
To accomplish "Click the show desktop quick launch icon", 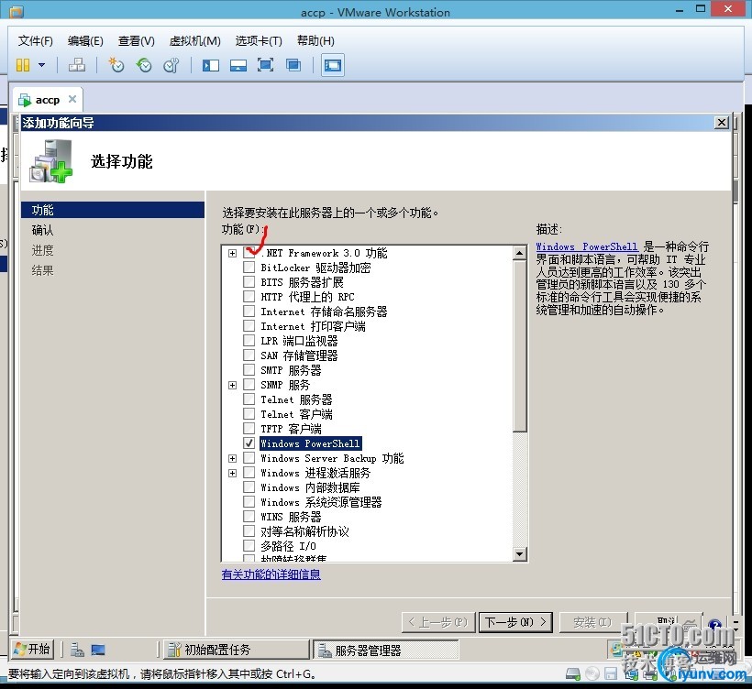I will click(x=98, y=650).
